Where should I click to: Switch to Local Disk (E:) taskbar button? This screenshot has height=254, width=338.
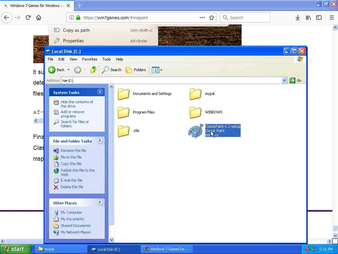114,249
